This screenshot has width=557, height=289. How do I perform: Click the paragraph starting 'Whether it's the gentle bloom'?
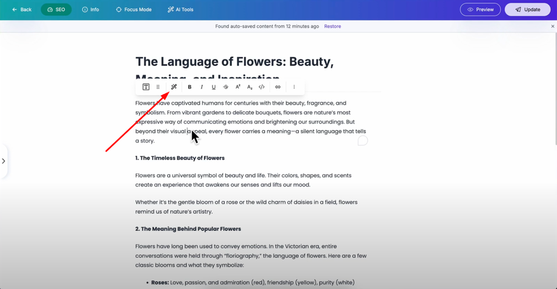point(246,207)
